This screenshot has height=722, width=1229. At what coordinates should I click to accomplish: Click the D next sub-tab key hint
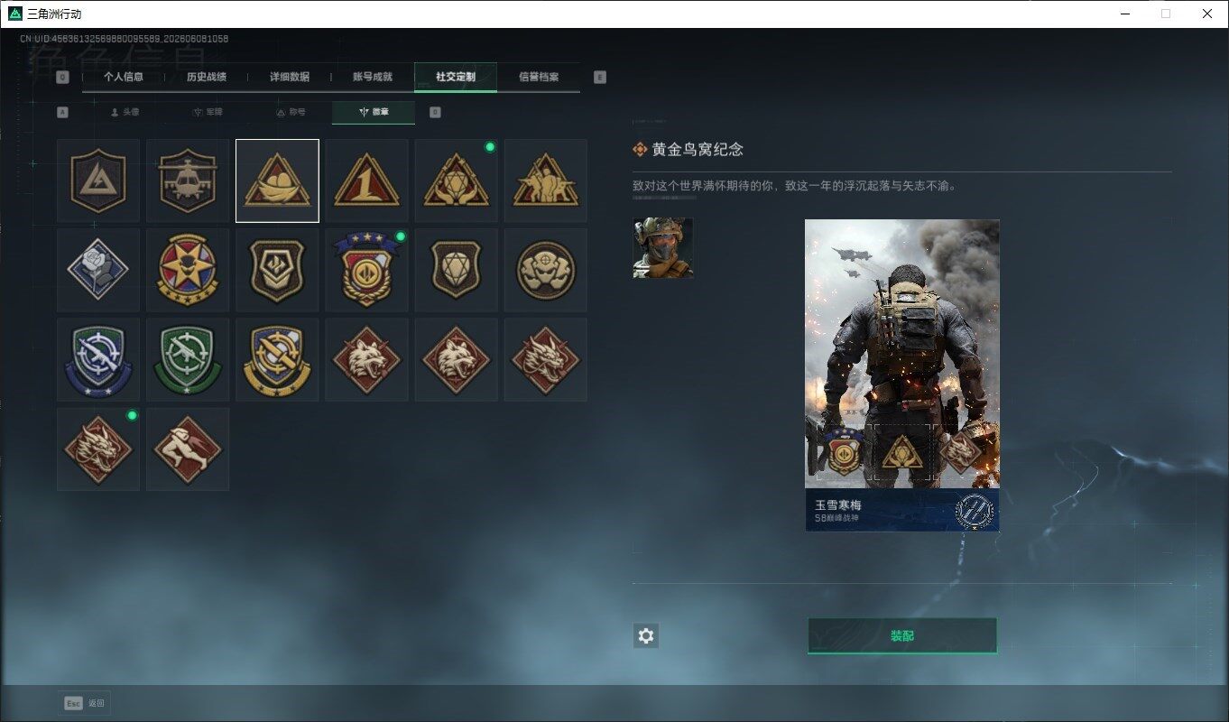pyautogui.click(x=435, y=113)
